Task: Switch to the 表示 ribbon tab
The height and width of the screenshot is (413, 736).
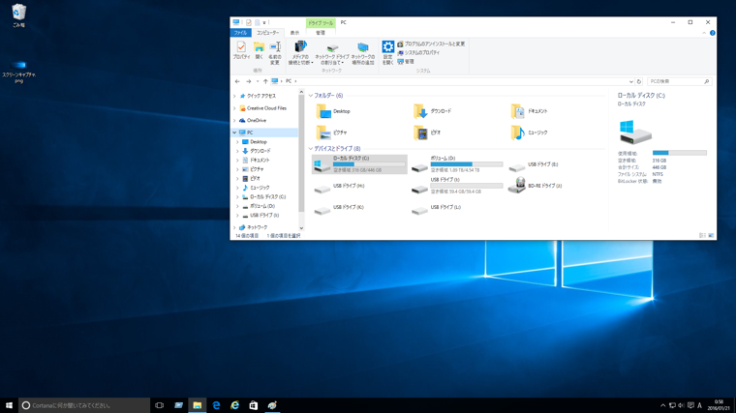Action: pyautogui.click(x=294, y=33)
